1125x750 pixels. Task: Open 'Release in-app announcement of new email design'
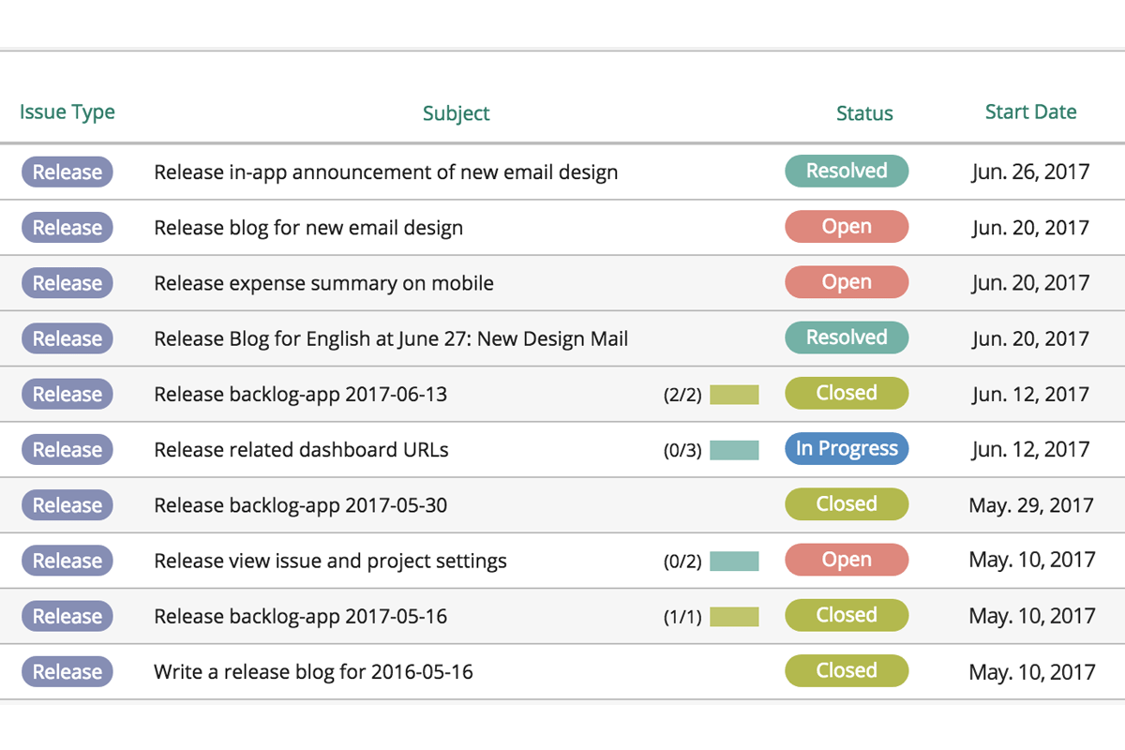tap(385, 172)
